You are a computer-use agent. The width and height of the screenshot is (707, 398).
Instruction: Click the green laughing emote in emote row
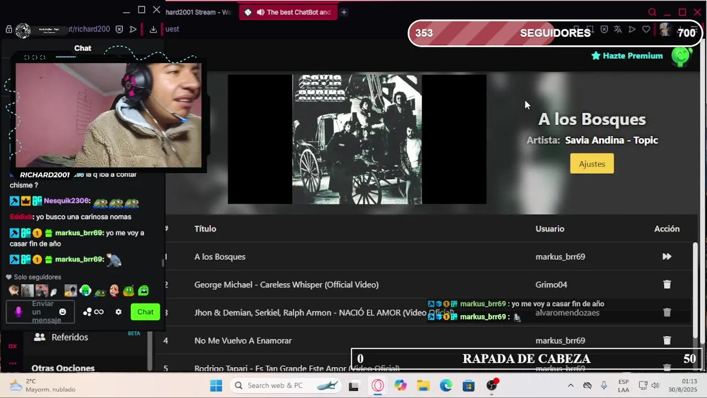point(143,290)
